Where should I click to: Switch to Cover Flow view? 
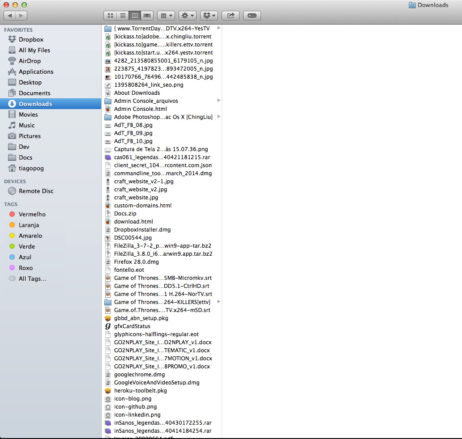(x=147, y=15)
